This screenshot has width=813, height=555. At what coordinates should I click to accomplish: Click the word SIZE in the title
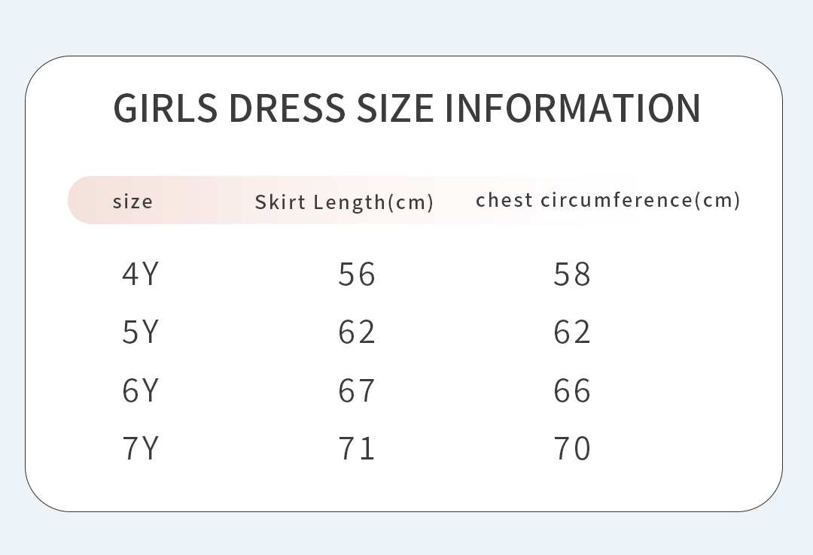pos(394,108)
